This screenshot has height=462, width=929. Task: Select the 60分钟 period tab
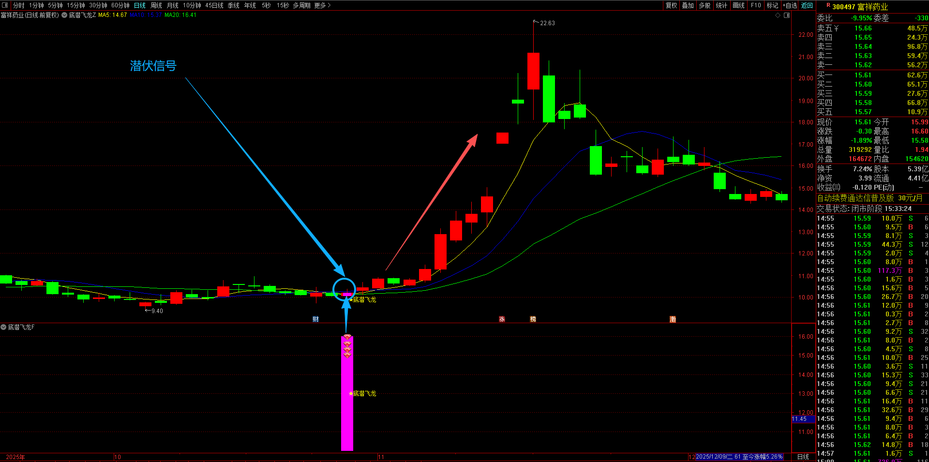pyautogui.click(x=120, y=5)
